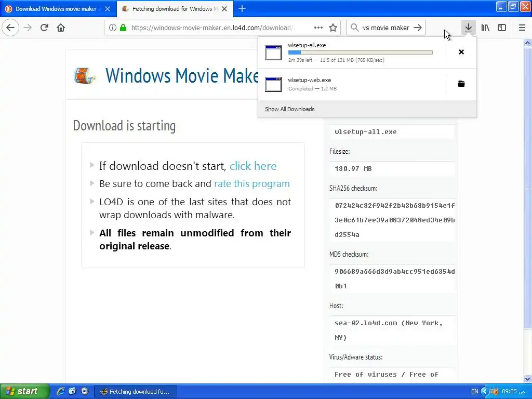Toggle the downloads panel button
The image size is (532, 399).
tap(468, 28)
